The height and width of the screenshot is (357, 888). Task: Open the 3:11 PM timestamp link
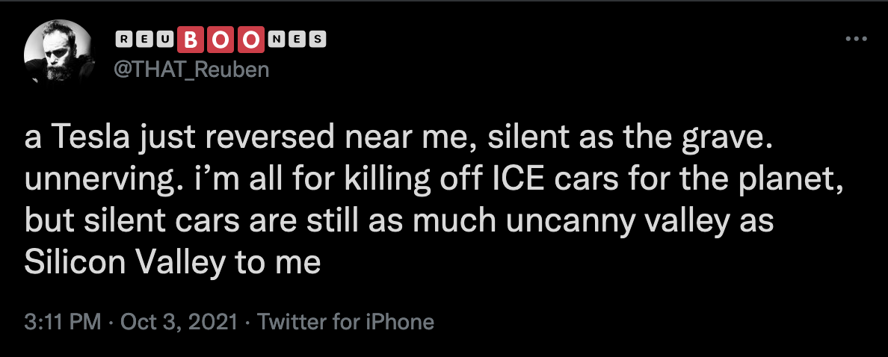[x=62, y=322]
